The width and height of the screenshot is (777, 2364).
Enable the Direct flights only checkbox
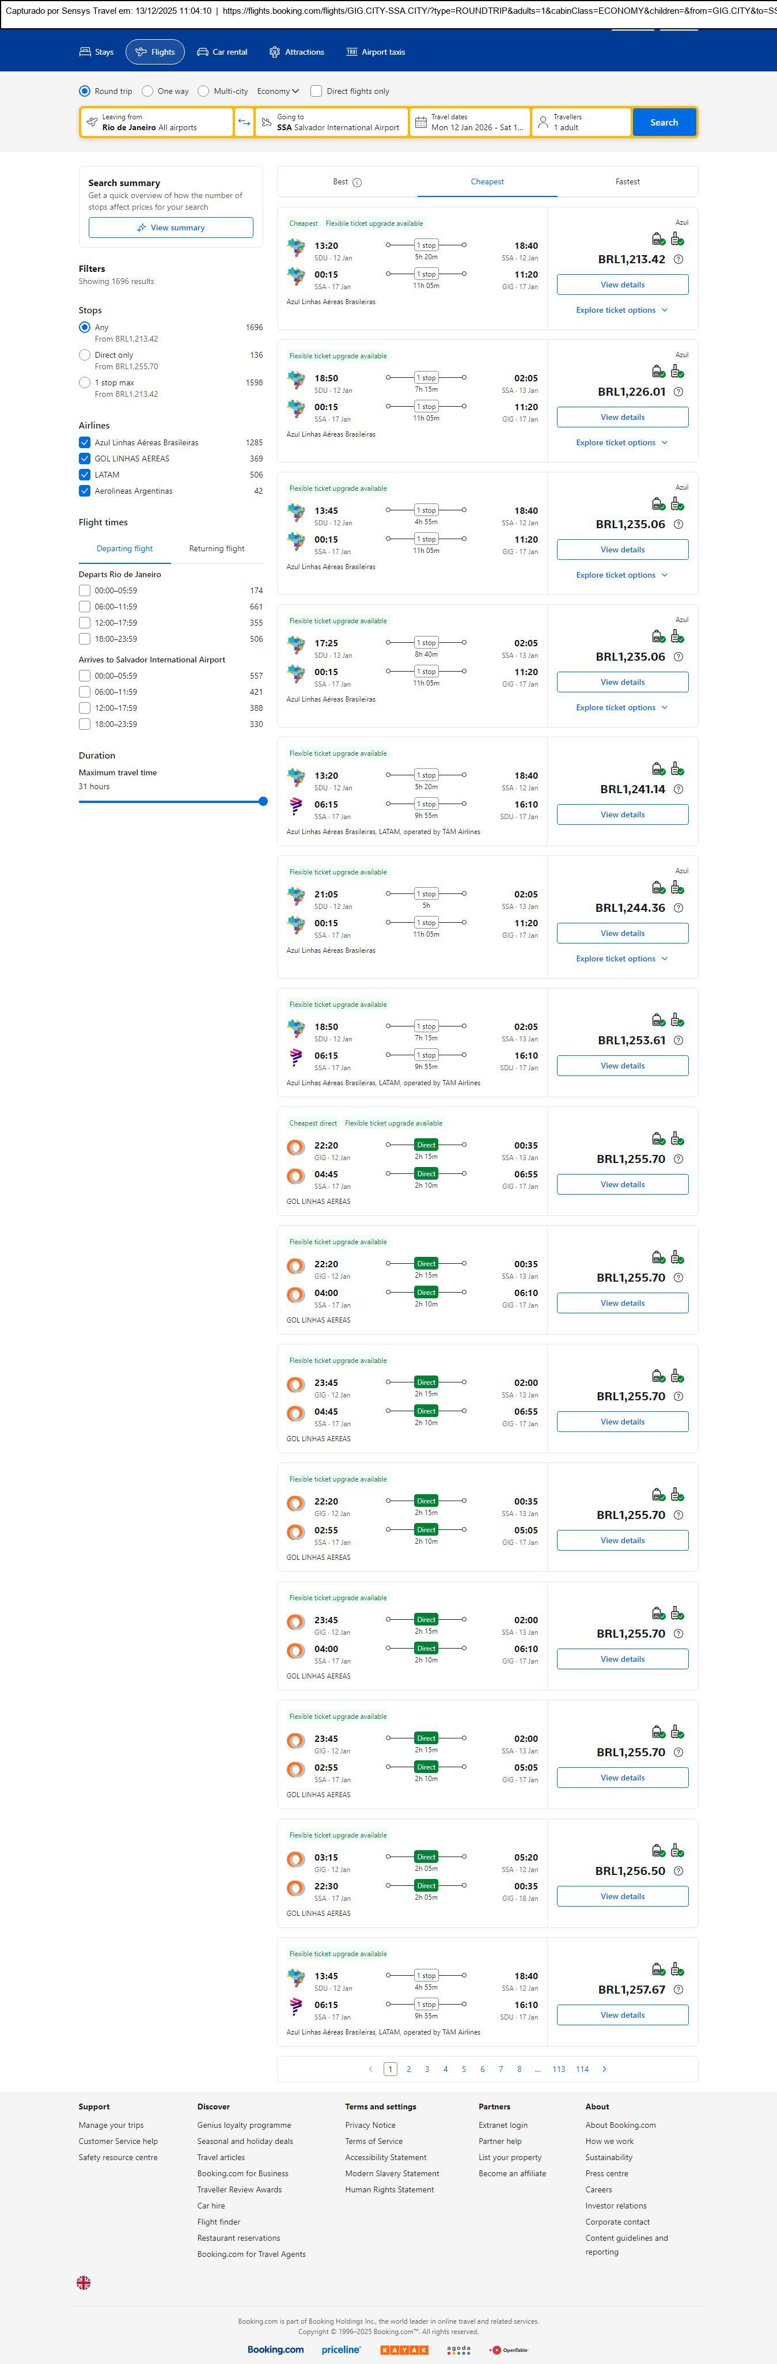coord(316,91)
